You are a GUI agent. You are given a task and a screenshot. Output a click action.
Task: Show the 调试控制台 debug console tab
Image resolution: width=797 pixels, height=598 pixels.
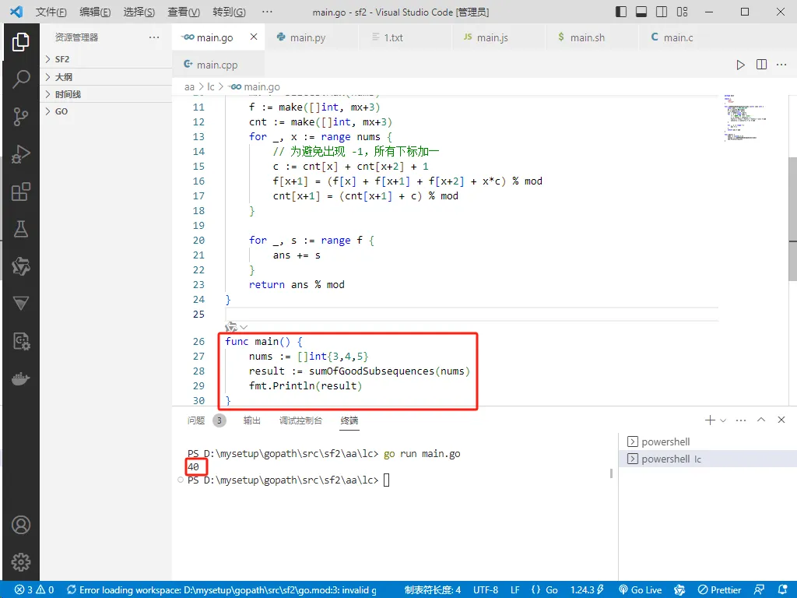point(300,420)
